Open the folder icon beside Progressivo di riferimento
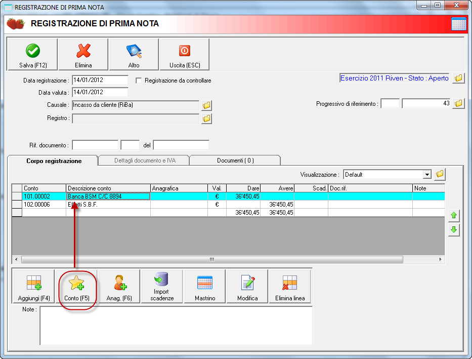472x359 pixels. point(458,103)
